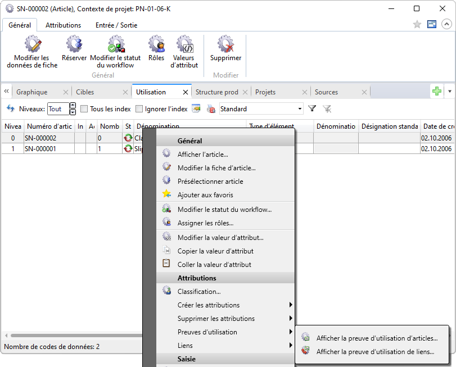This screenshot has height=367, width=456.
Task: Open the Structure prod tab
Action: [x=216, y=92]
